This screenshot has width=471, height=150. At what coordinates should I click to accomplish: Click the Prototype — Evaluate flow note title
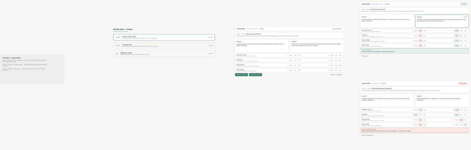coord(11,58)
